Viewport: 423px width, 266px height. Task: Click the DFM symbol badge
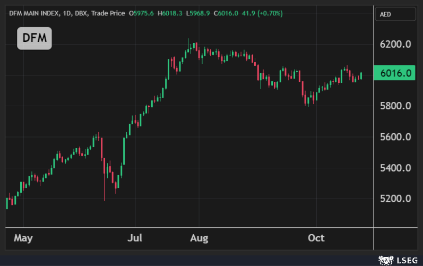click(34, 38)
